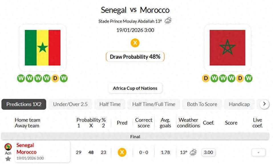Click the Morocco flag thumbnail
This screenshot has width=273, height=167.
click(227, 48)
